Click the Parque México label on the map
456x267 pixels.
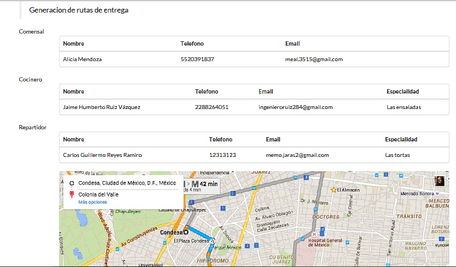pos(227,247)
